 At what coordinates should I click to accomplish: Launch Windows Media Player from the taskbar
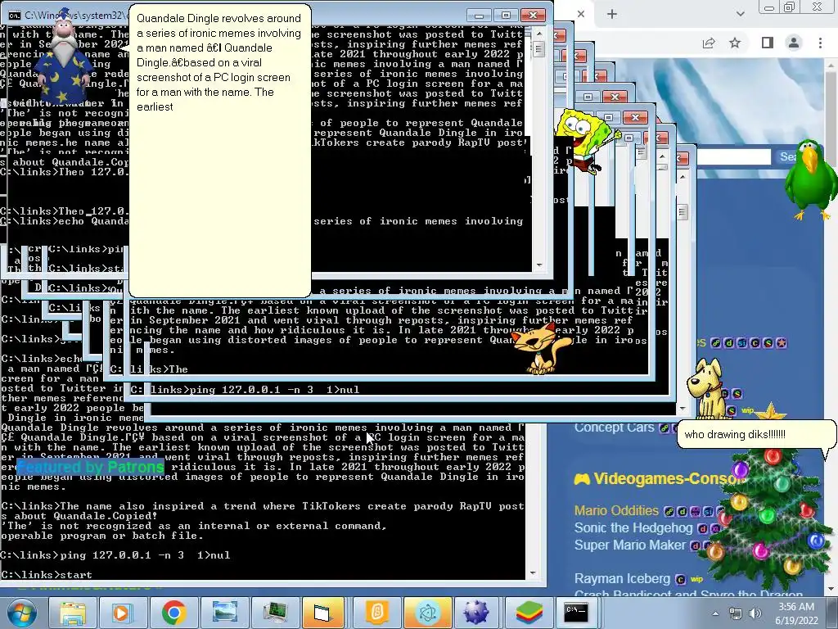122,613
